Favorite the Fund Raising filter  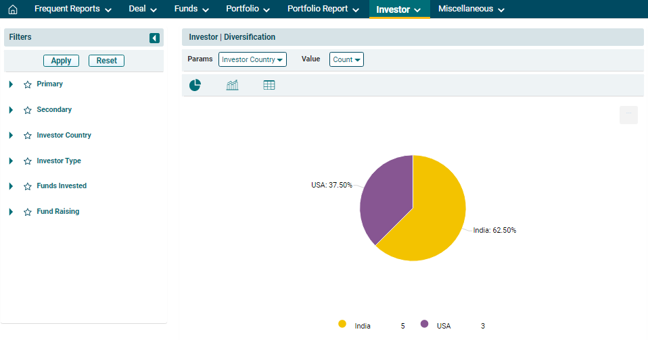pos(28,212)
